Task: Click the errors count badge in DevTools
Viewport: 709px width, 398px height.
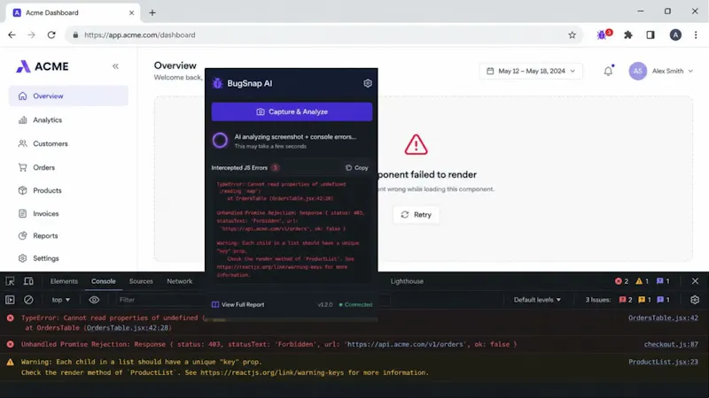Action: click(x=622, y=281)
